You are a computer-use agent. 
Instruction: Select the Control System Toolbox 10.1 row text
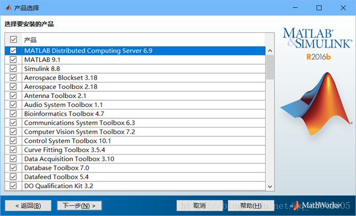click(x=67, y=141)
